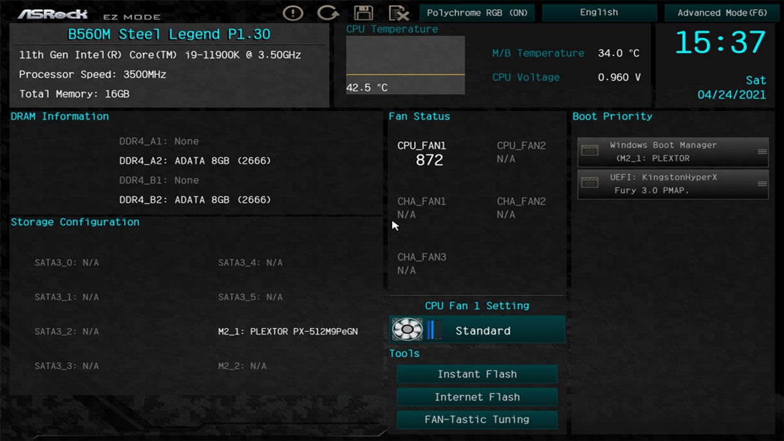Click the circular arrow load defaults icon

pos(327,12)
